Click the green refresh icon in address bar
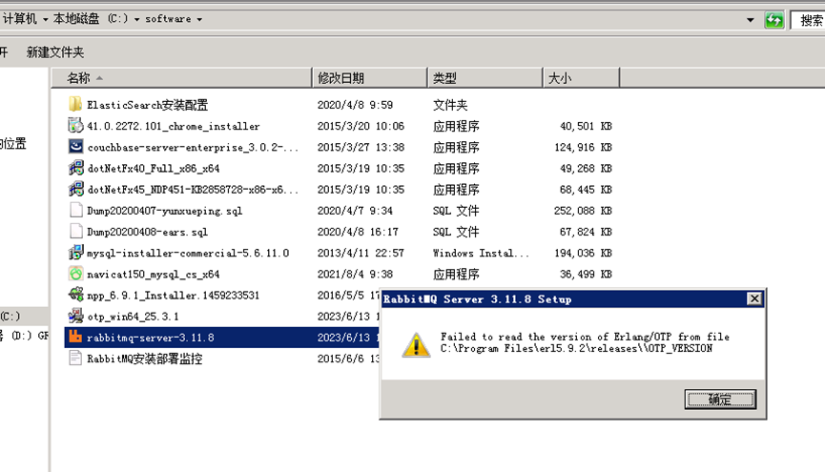The height and width of the screenshot is (472, 825). coord(773,20)
